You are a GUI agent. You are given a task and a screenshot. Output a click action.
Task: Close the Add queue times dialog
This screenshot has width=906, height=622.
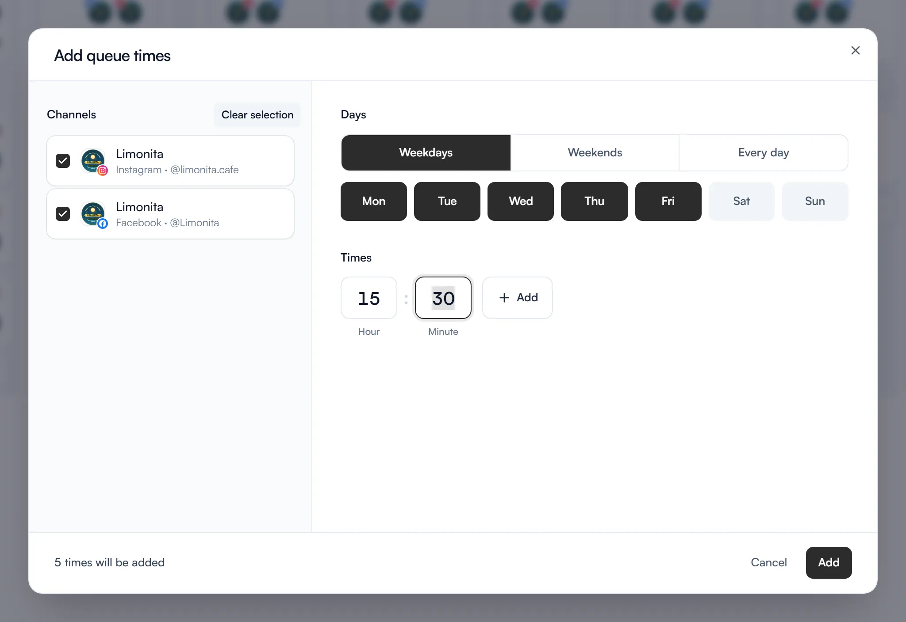click(855, 50)
